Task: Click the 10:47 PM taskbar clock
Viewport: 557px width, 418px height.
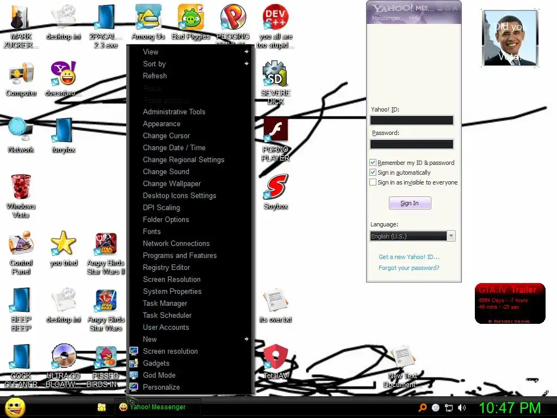Action: [x=509, y=408]
